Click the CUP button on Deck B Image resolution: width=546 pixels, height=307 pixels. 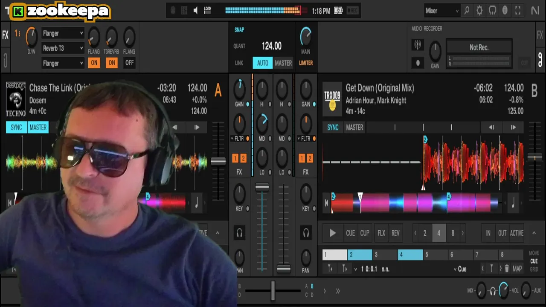[x=365, y=233]
